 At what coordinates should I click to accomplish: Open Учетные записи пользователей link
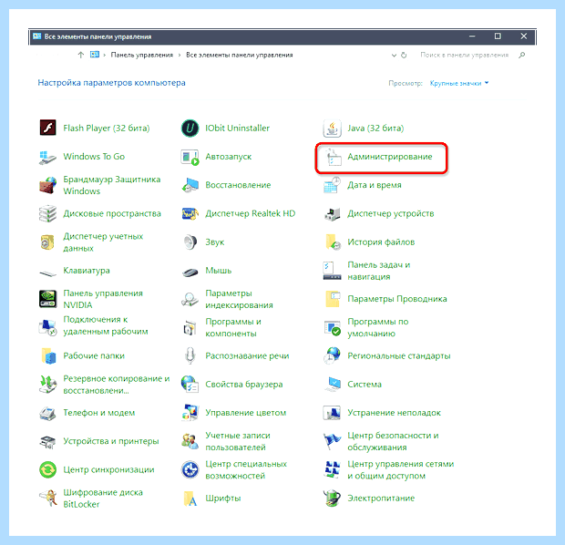pyautogui.click(x=238, y=441)
